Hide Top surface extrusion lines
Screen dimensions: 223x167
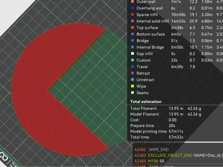[147, 28]
